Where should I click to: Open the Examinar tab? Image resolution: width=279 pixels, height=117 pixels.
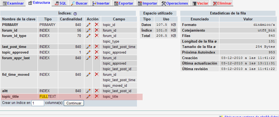click(x=13, y=3)
